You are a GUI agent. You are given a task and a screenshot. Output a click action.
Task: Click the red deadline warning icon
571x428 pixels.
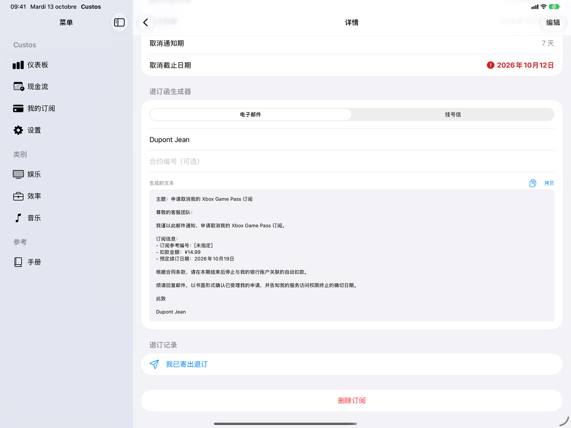tap(490, 65)
